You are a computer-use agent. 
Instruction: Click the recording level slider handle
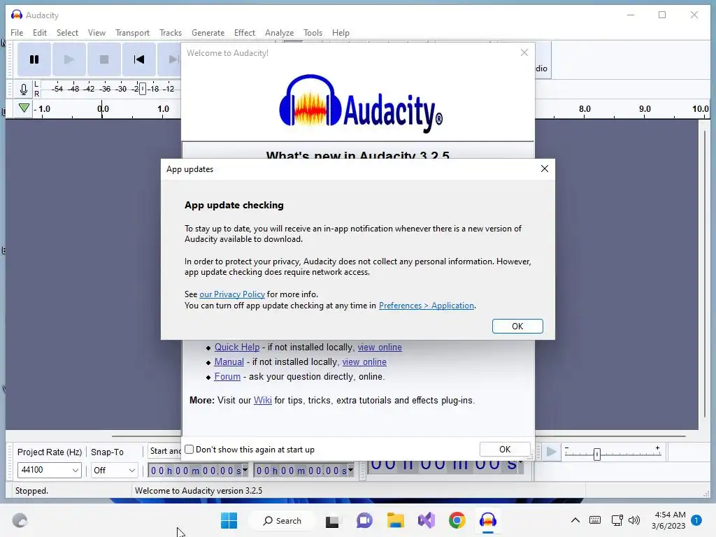(x=143, y=89)
